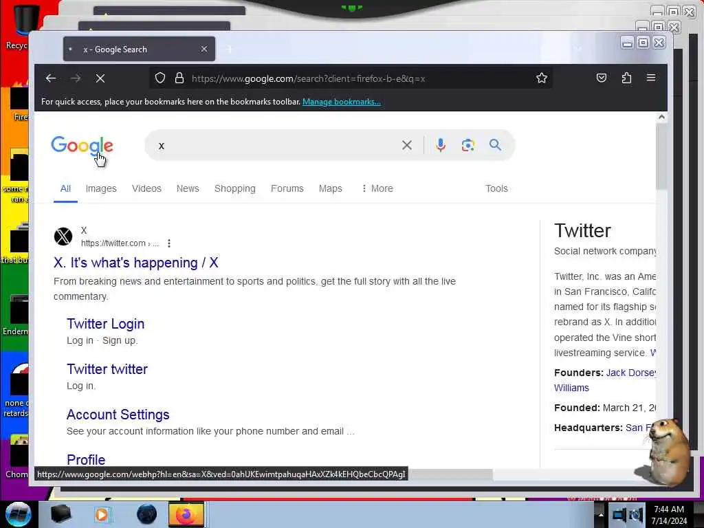
Task: Open 'X. It's what's happening / X' result
Action: pos(136,263)
